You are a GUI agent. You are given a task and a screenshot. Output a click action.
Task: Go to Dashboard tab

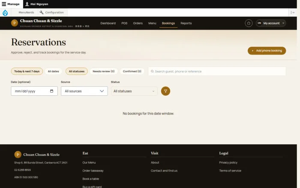tap(108, 23)
